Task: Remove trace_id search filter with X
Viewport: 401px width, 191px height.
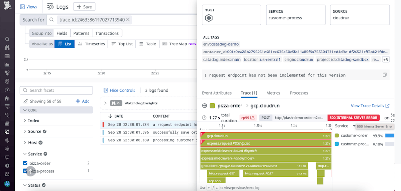Action: click(x=128, y=20)
